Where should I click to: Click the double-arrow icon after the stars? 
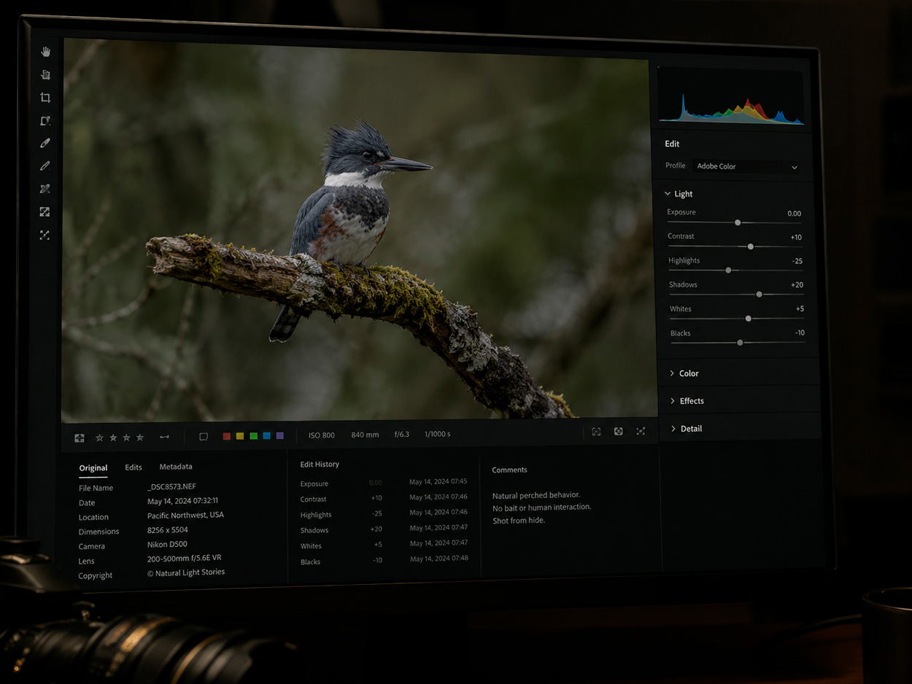pyautogui.click(x=164, y=437)
